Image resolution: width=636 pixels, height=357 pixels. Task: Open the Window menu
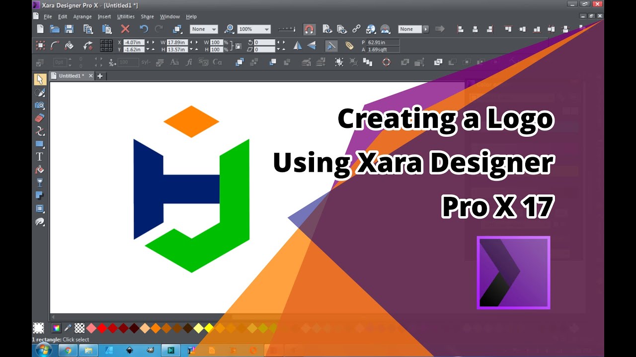coord(170,16)
